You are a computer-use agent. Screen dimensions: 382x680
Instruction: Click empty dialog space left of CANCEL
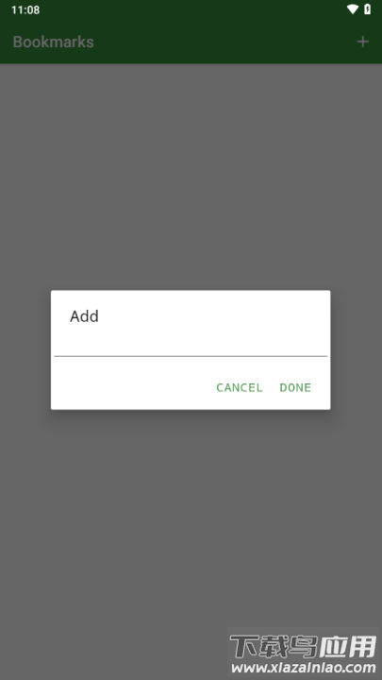click(x=131, y=387)
